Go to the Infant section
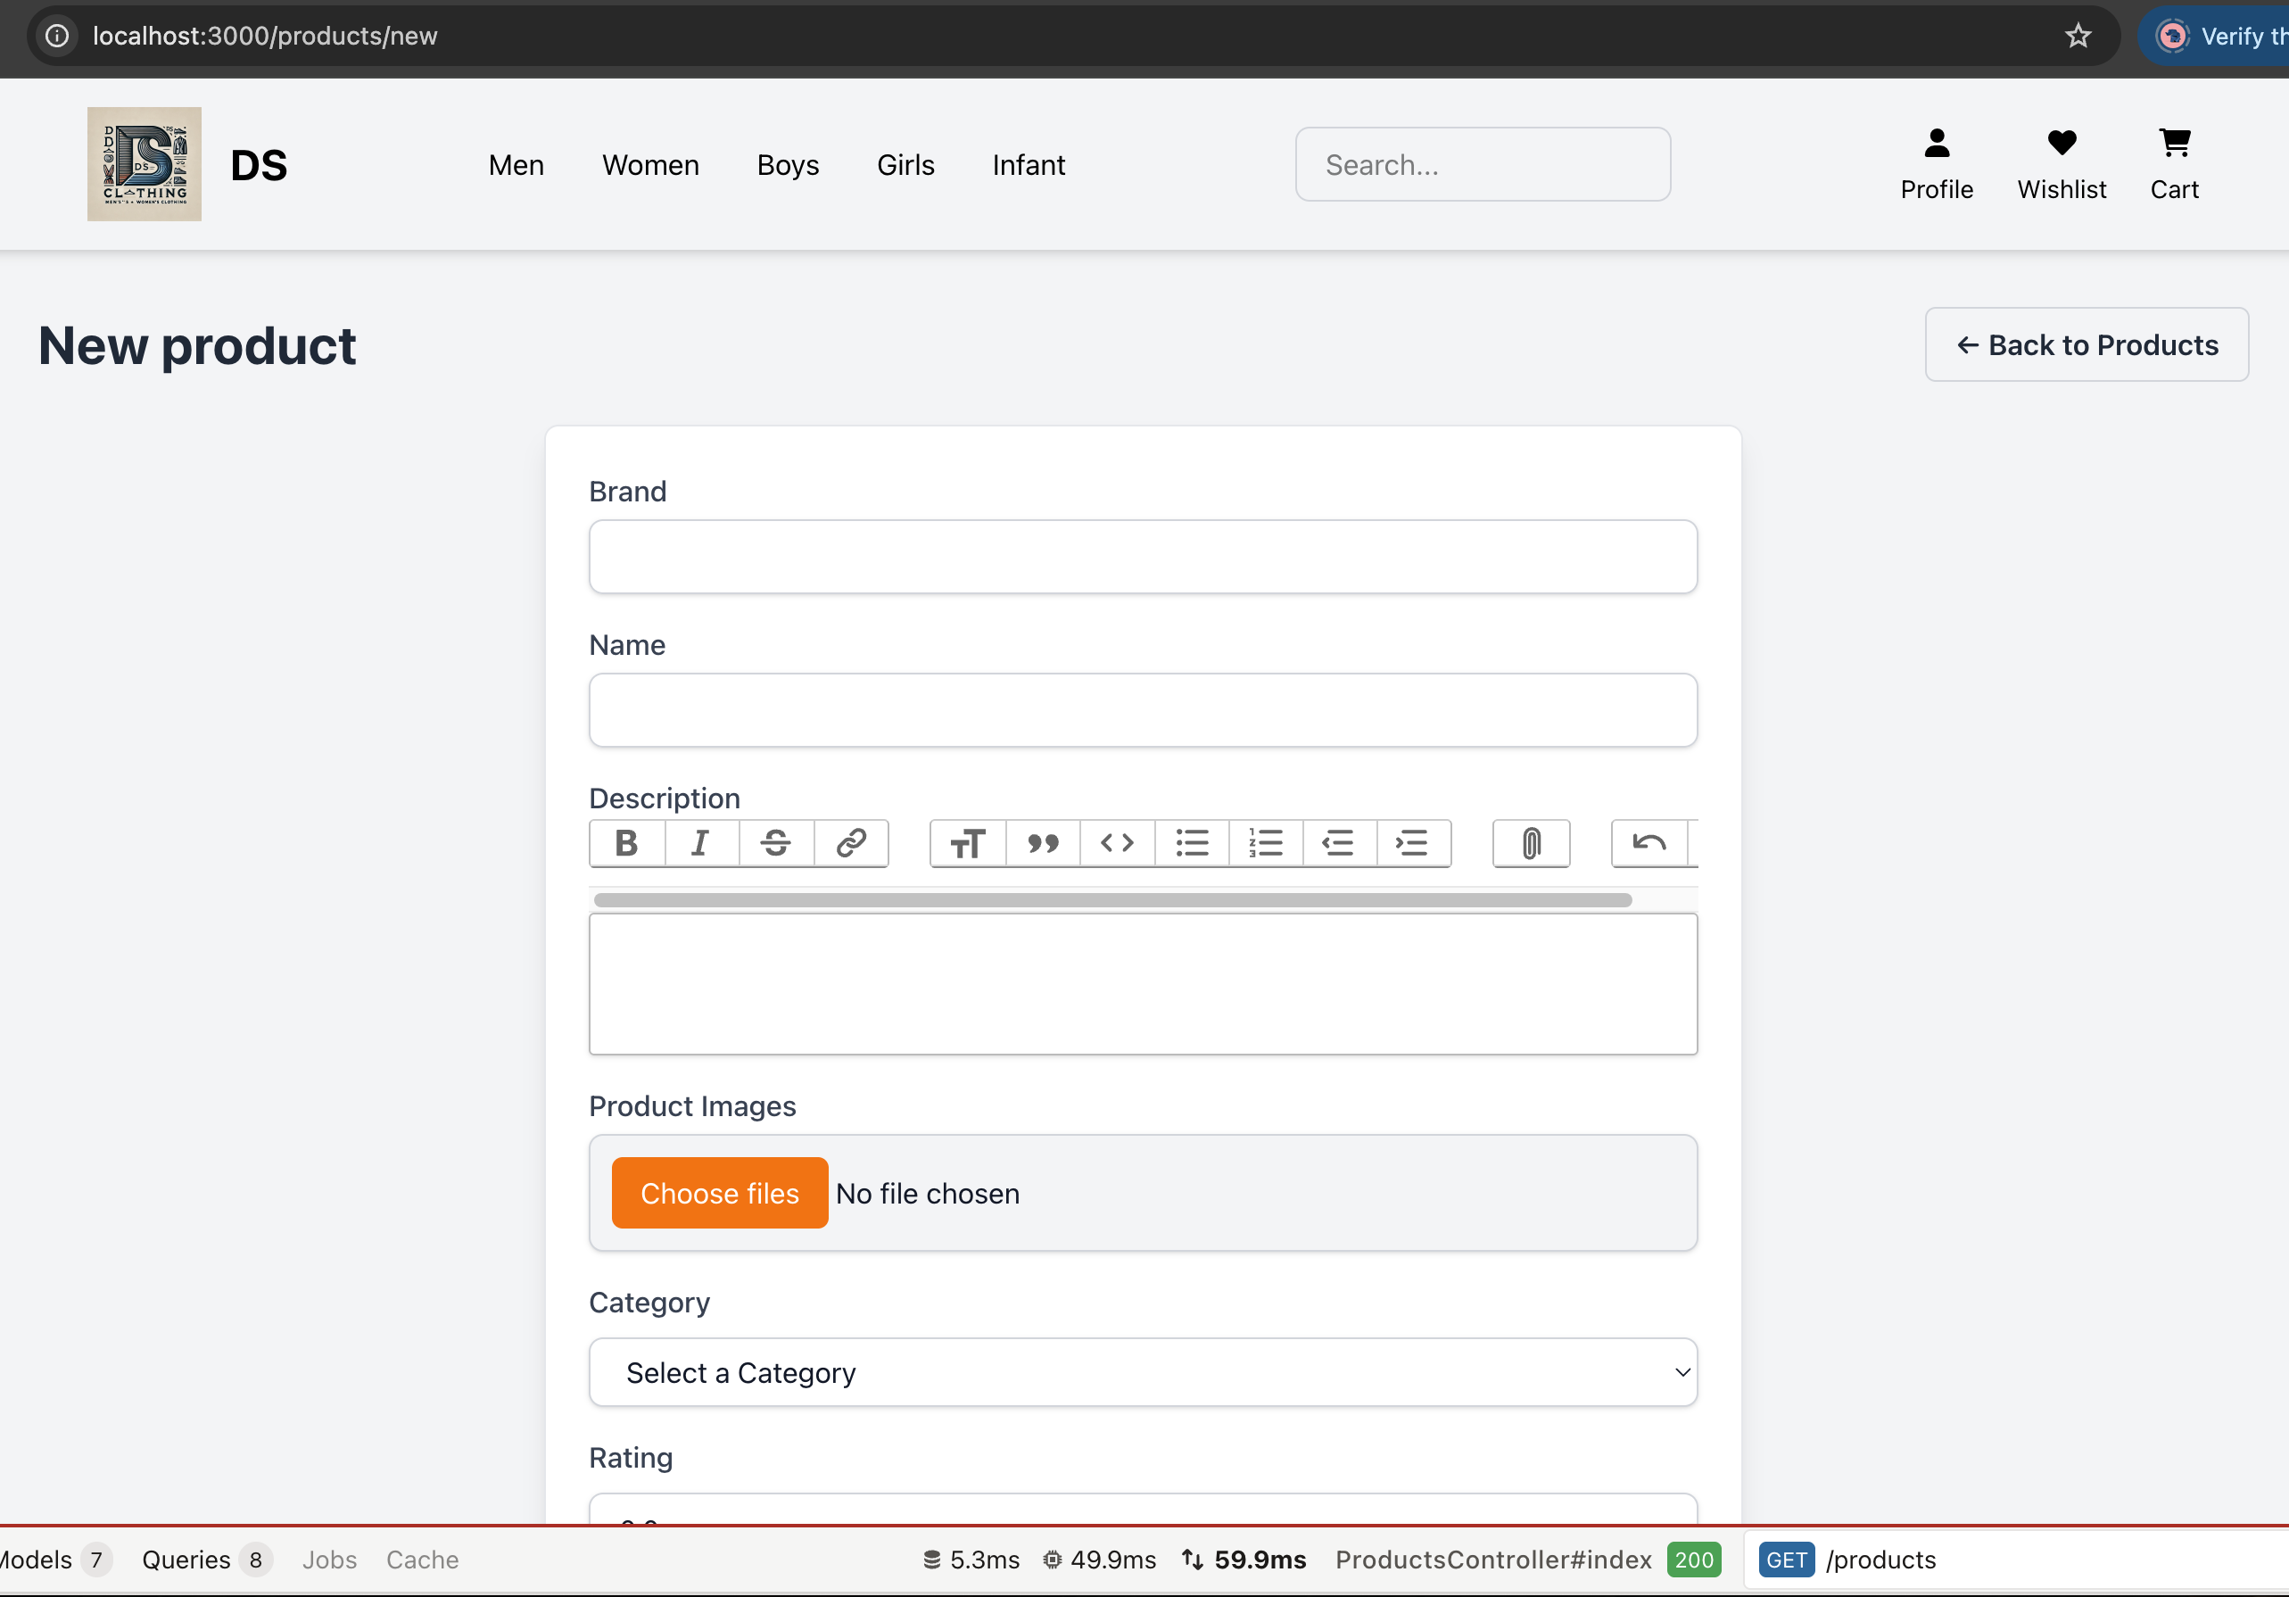This screenshot has width=2289, height=1597. 1028,164
